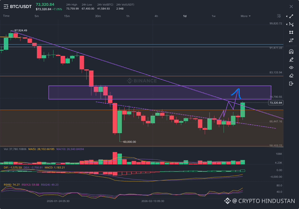This screenshot has width=299, height=209.
Task: Toggle the magnet snap mode
Action: pos(291,52)
